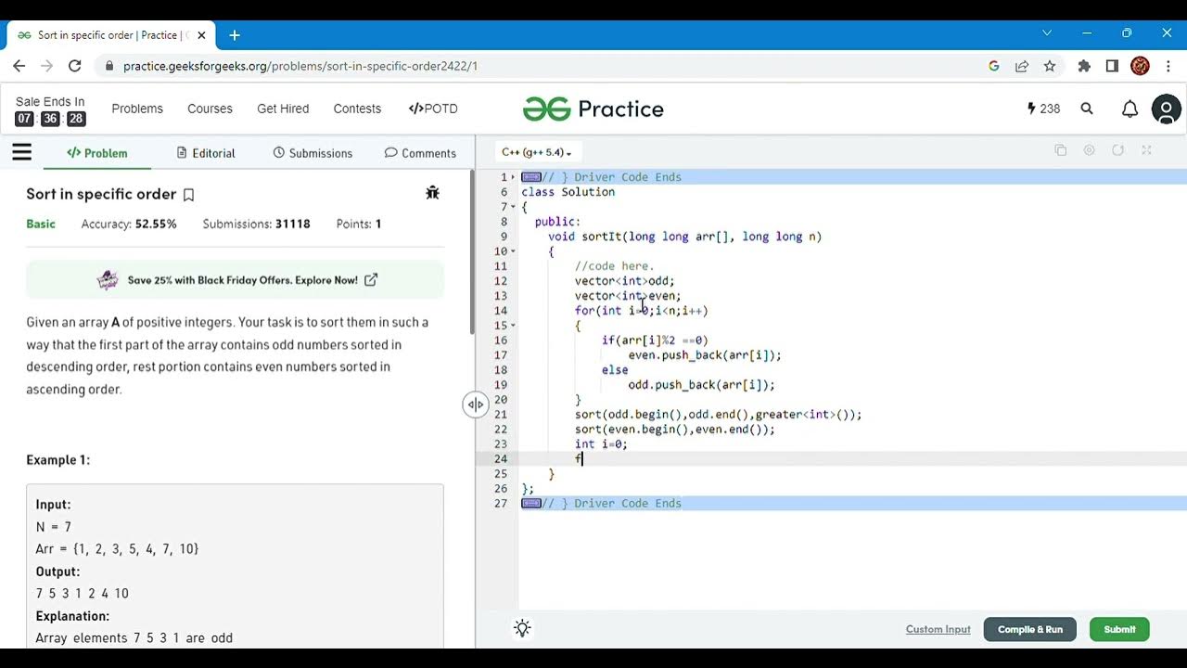
Task: Click the Sale Ends In countdown timer
Action: pyautogui.click(x=50, y=111)
